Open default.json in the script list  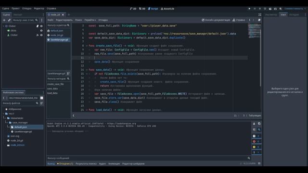pos(57,31)
